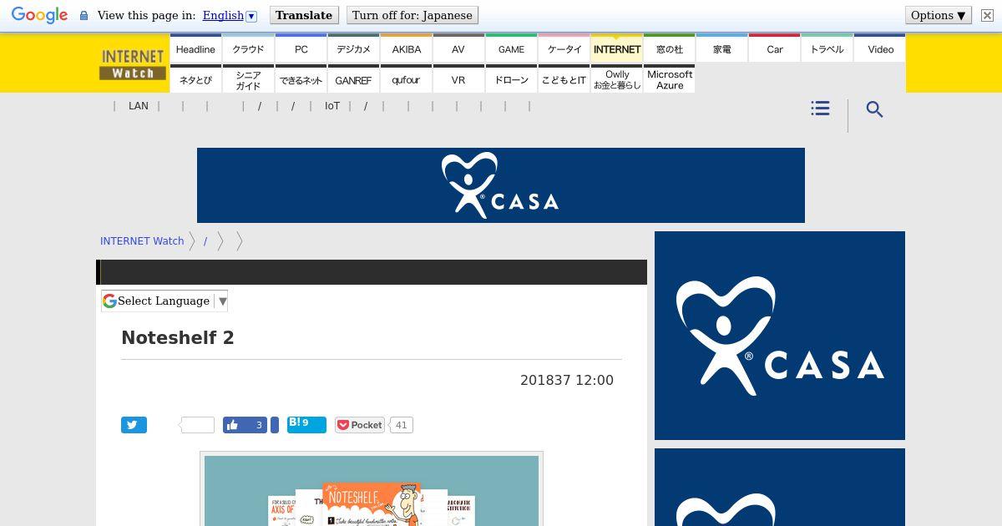Viewport: 1002px width, 526px height.
Task: Open the できるネット link
Action: (x=301, y=79)
